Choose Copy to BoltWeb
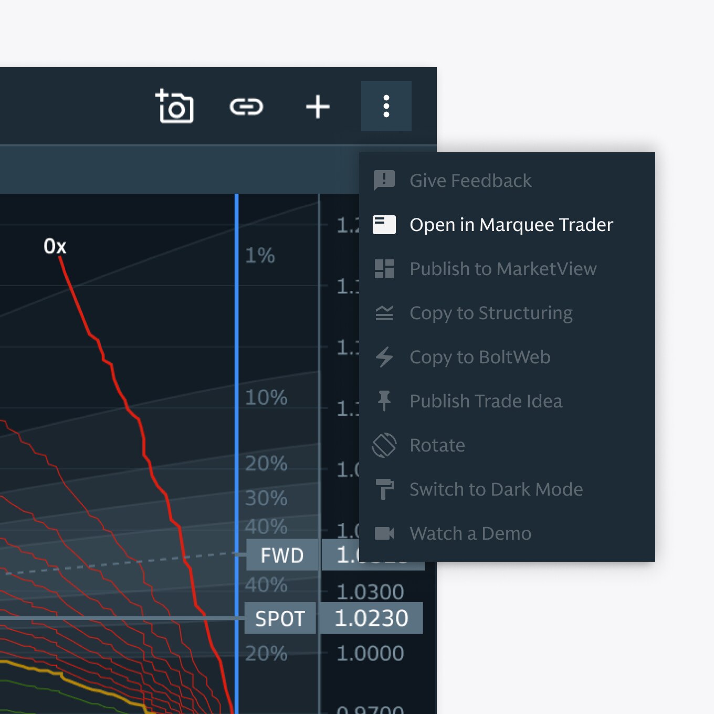 (x=479, y=357)
